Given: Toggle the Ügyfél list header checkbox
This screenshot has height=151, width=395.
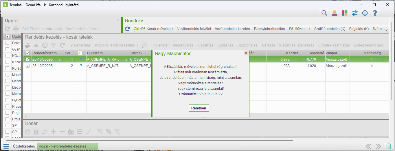Looking at the screenshot, I should [8, 37].
